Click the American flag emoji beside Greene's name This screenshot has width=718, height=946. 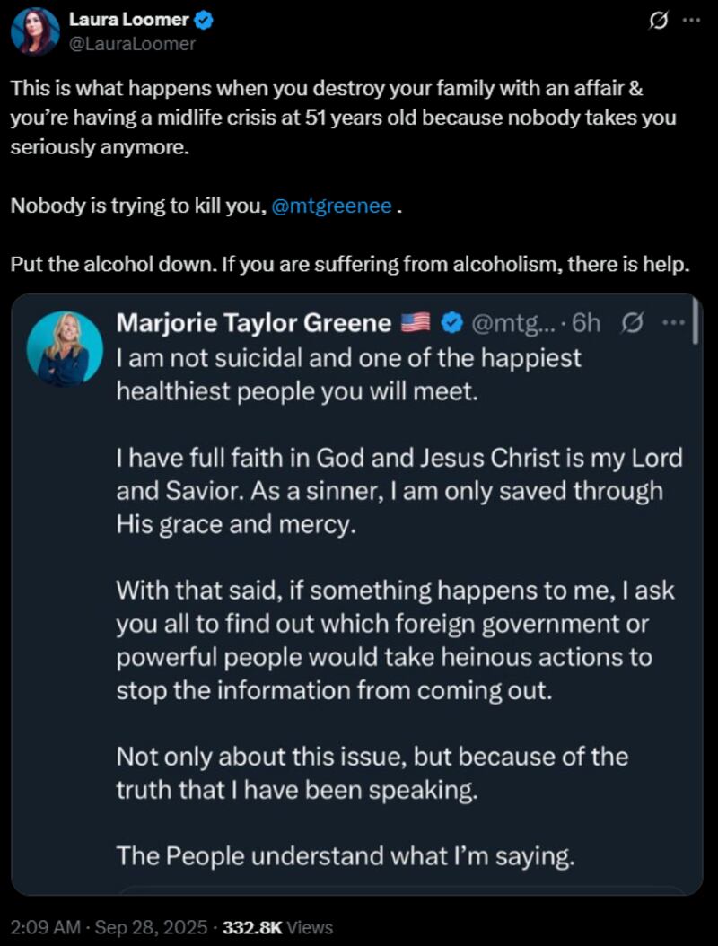point(416,323)
